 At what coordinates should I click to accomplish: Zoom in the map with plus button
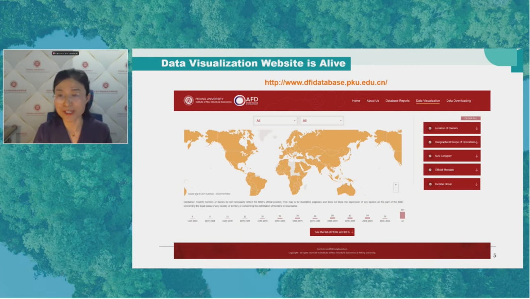click(x=395, y=185)
